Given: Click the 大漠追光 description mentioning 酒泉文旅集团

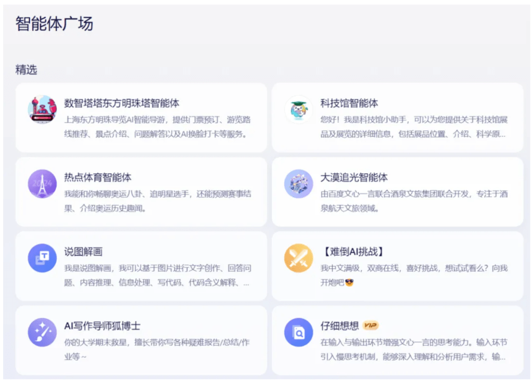Looking at the screenshot, I should pyautogui.click(x=414, y=201).
